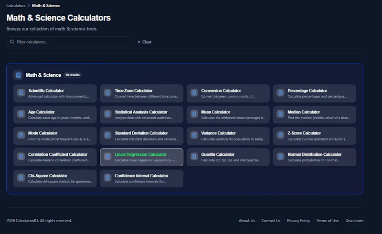This screenshot has height=234, width=382.
Task: Click the Conversion Calculator card icon
Action: pyautogui.click(x=194, y=92)
